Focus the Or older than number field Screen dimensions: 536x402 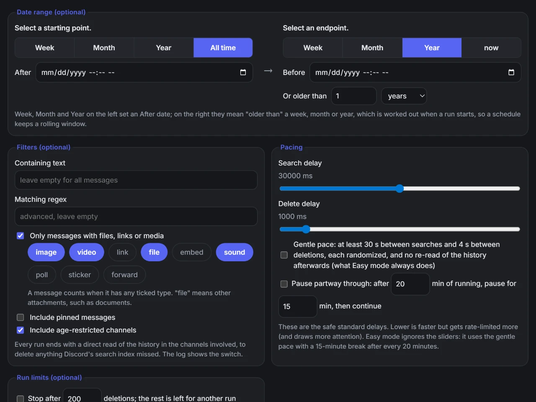[x=354, y=96]
